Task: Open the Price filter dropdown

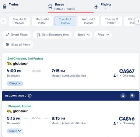Action: coord(103,35)
